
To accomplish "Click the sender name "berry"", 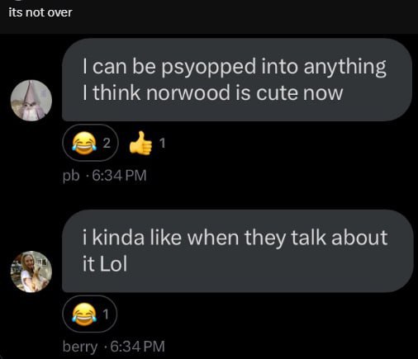I will coord(80,347).
